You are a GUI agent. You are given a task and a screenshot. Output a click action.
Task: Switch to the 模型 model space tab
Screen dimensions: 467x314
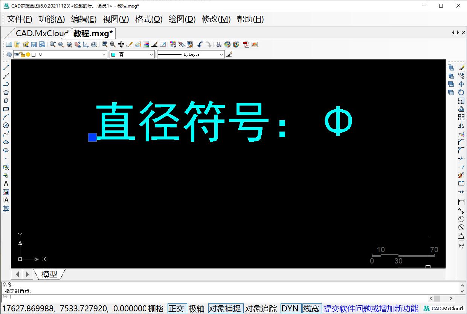[49, 274]
